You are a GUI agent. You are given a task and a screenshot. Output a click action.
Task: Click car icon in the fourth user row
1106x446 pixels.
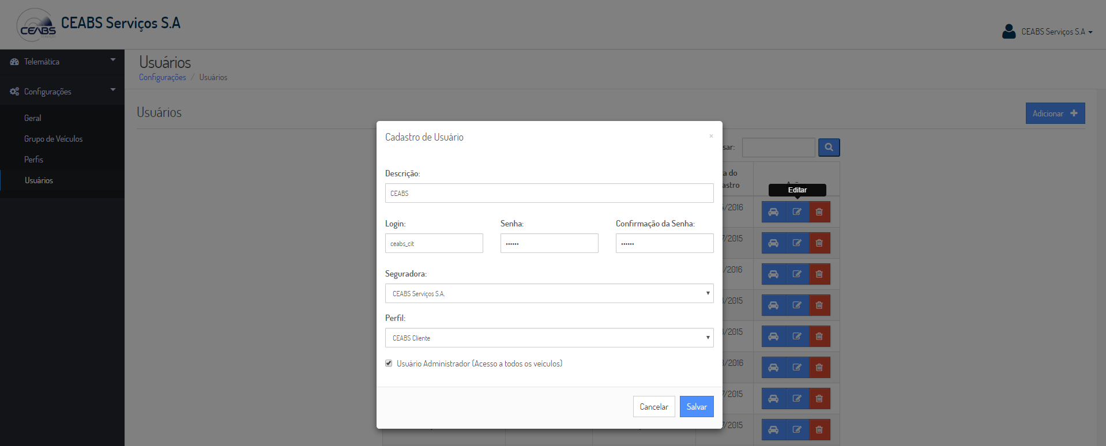click(x=774, y=305)
